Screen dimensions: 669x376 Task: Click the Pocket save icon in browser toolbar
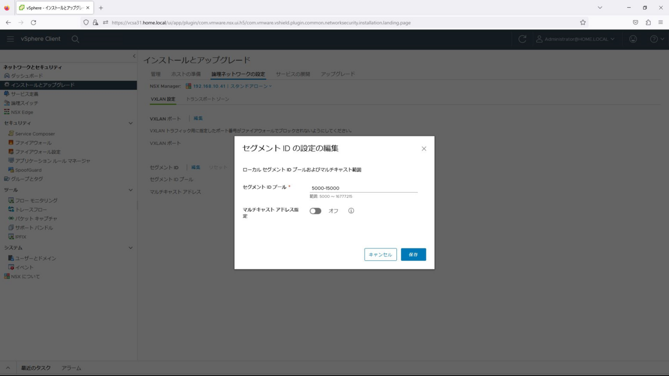click(635, 23)
